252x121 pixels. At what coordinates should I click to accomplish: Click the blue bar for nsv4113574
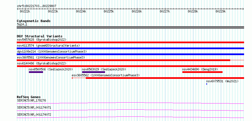[130, 48]
